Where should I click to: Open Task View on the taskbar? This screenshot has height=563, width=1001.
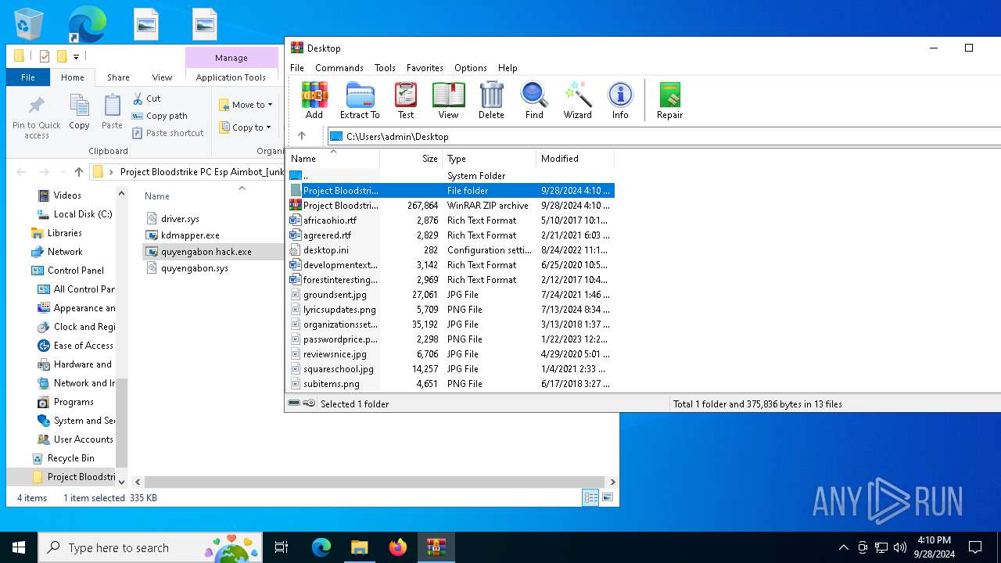coord(282,547)
